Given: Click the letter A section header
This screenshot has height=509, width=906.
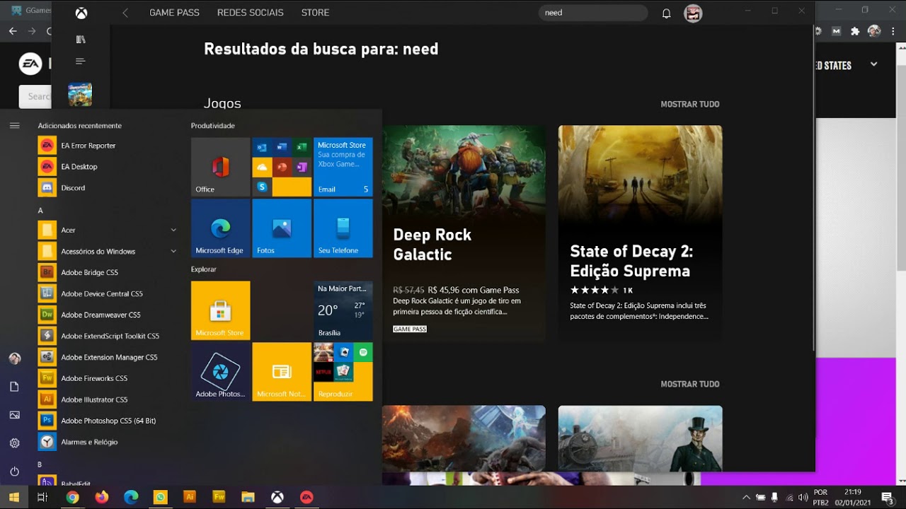Looking at the screenshot, I should point(40,211).
